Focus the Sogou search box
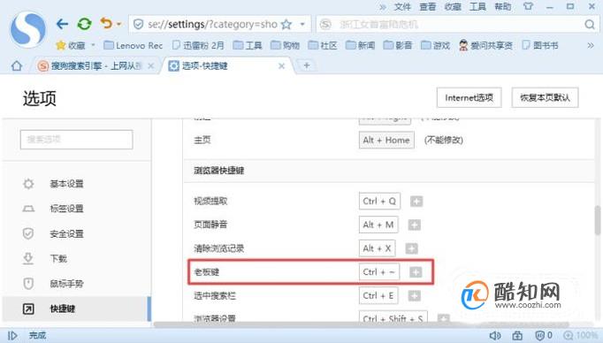Image resolution: width=603 pixels, height=343 pixels. (458, 25)
